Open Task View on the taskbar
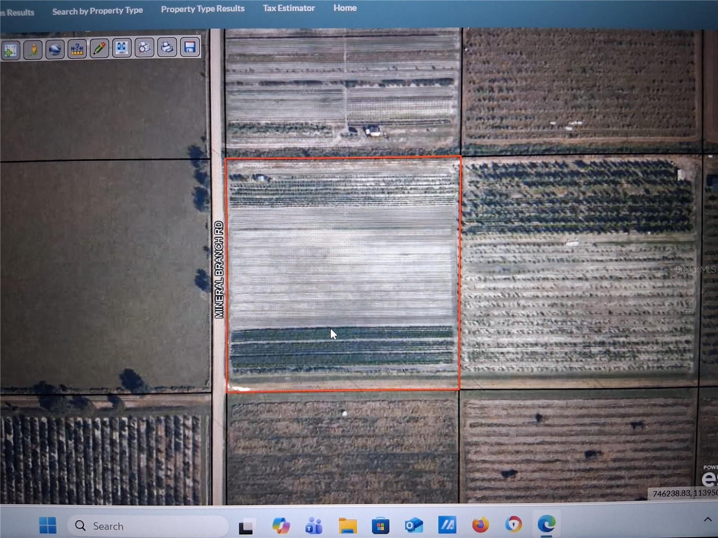 (246, 526)
